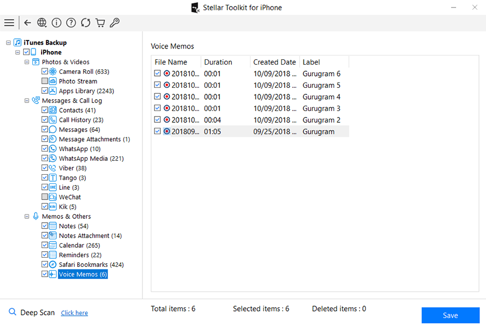Image resolution: width=486 pixels, height=331 pixels.
Task: Click the back arrow icon
Action: tap(28, 23)
